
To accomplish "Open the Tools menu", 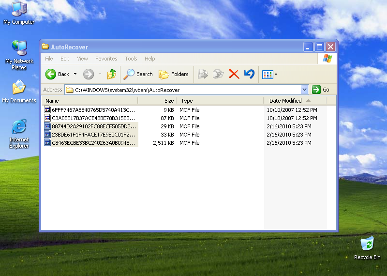I will pyautogui.click(x=131, y=59).
